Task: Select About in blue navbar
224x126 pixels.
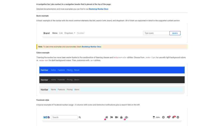Action: 77,70
